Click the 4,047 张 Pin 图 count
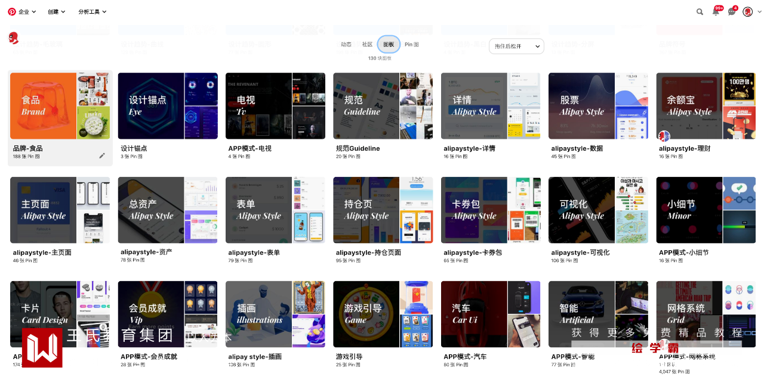The width and height of the screenshot is (764, 383). tap(674, 372)
